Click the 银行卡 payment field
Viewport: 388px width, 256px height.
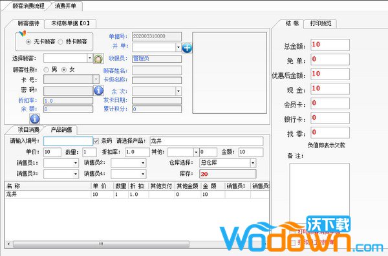(330, 118)
